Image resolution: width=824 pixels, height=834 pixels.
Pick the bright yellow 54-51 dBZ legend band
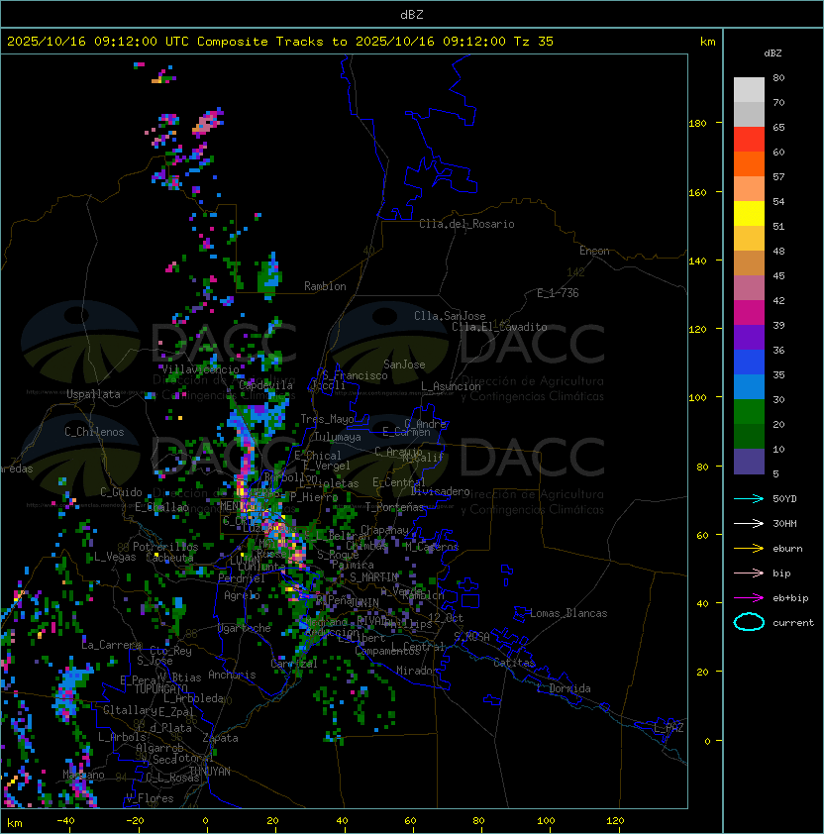749,213
